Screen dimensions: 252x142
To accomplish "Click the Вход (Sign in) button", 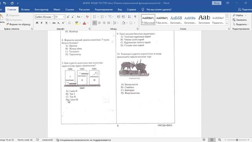I will tap(217, 3).
